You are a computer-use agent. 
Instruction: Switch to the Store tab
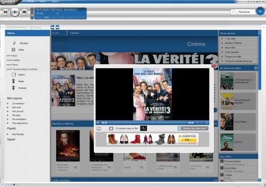[x=36, y=28]
